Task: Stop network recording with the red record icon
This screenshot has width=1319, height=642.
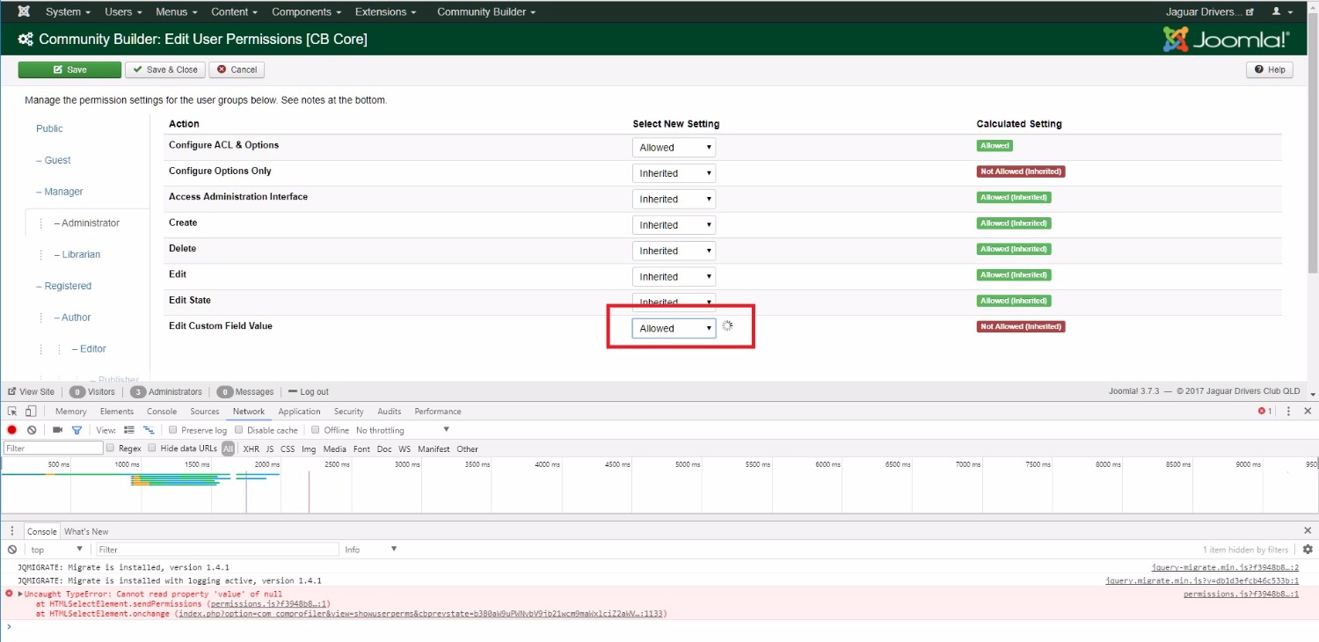Action: click(x=12, y=430)
